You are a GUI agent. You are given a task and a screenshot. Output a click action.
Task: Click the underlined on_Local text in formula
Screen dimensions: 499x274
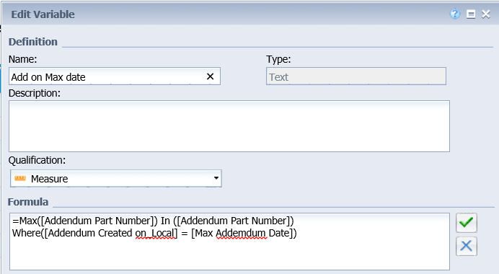click(x=155, y=233)
